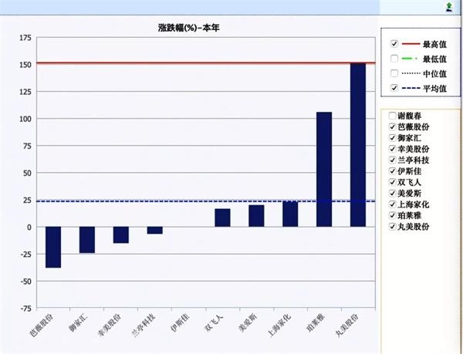Select the negative 幸美股份 bar
Image resolution: width=463 pixels, height=354 pixels.
tap(121, 234)
